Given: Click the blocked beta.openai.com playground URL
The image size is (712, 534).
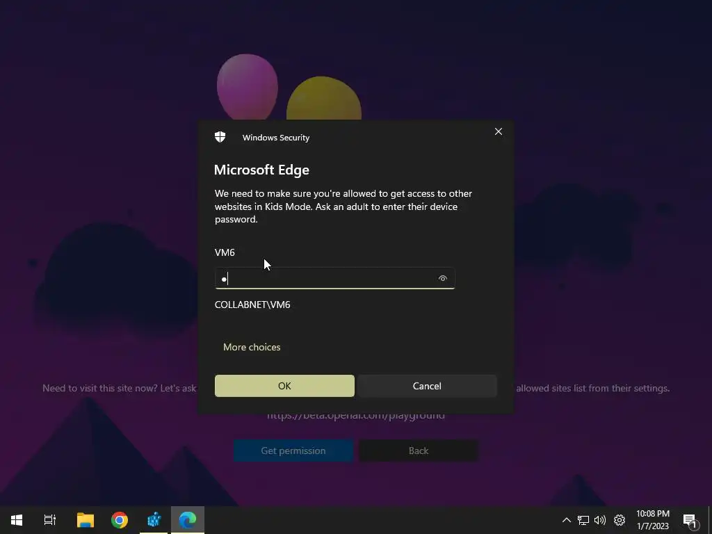Looking at the screenshot, I should pos(356,415).
